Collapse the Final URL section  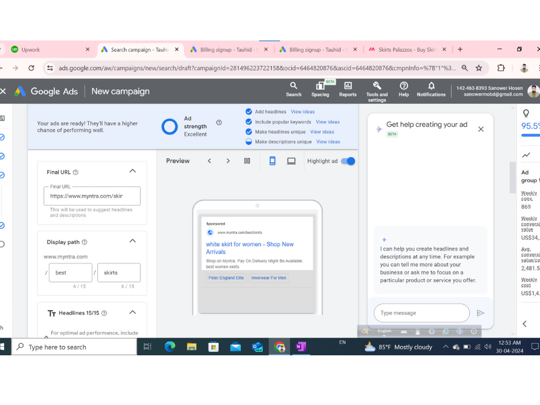(x=133, y=171)
